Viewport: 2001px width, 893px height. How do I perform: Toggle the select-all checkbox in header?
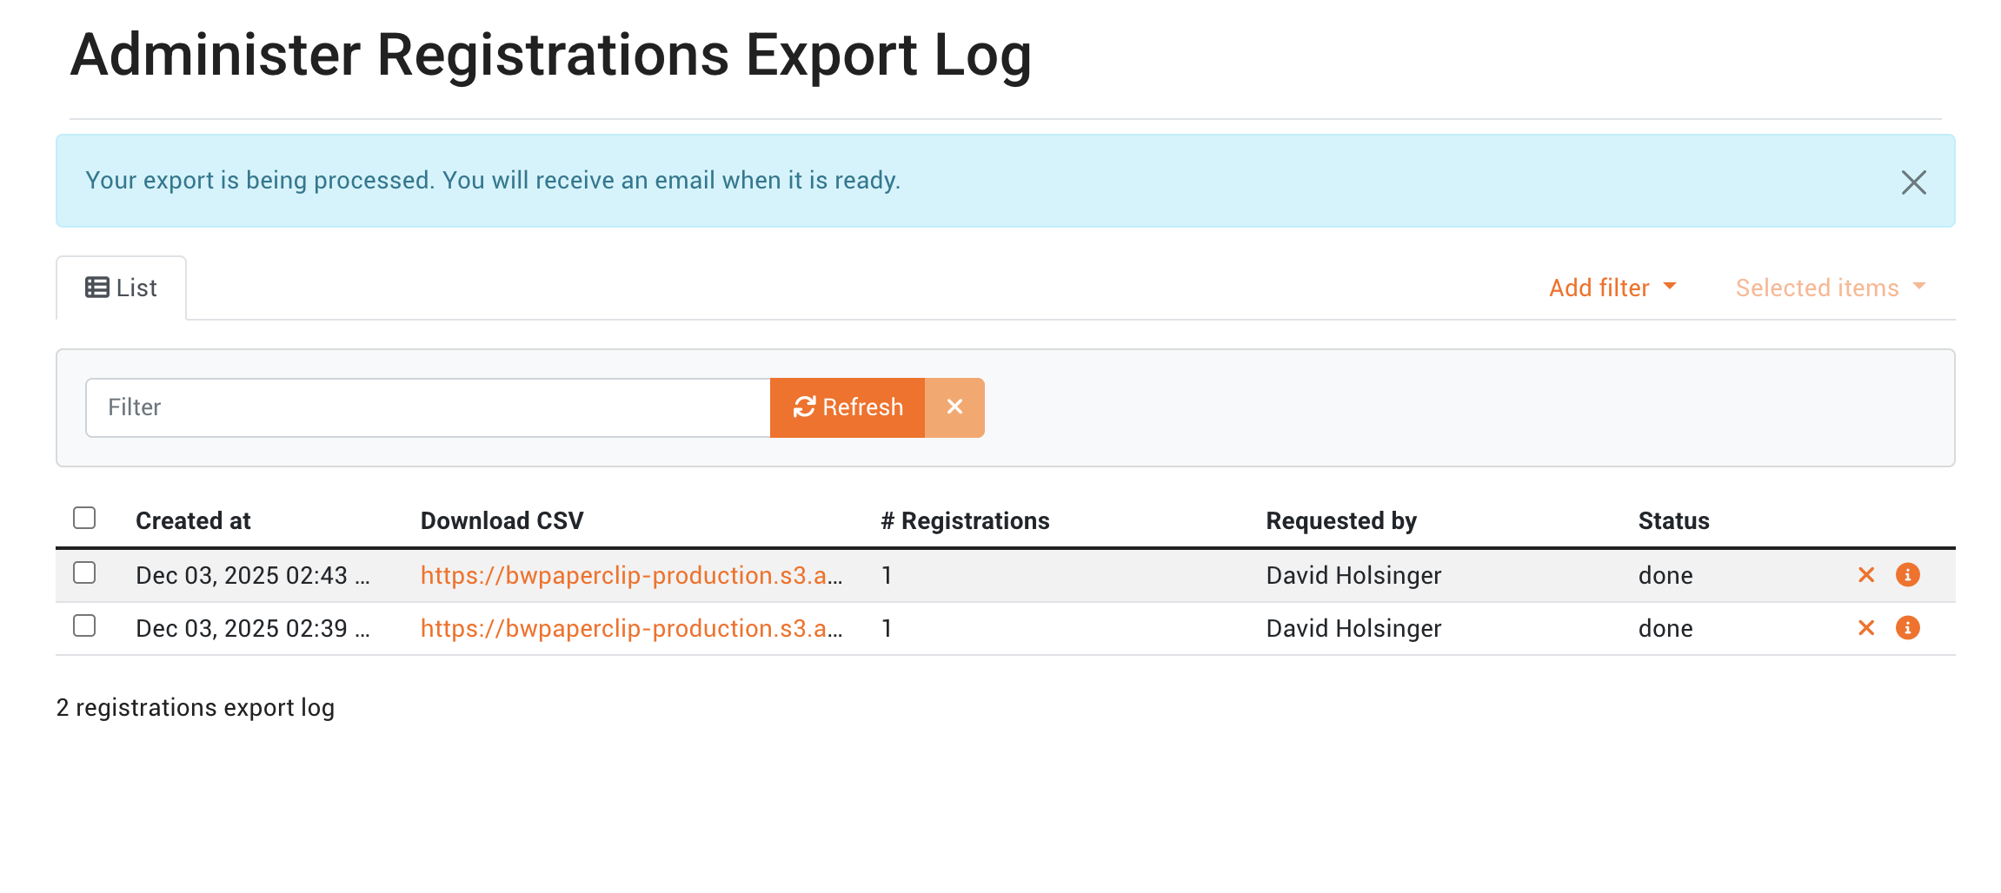tap(84, 519)
